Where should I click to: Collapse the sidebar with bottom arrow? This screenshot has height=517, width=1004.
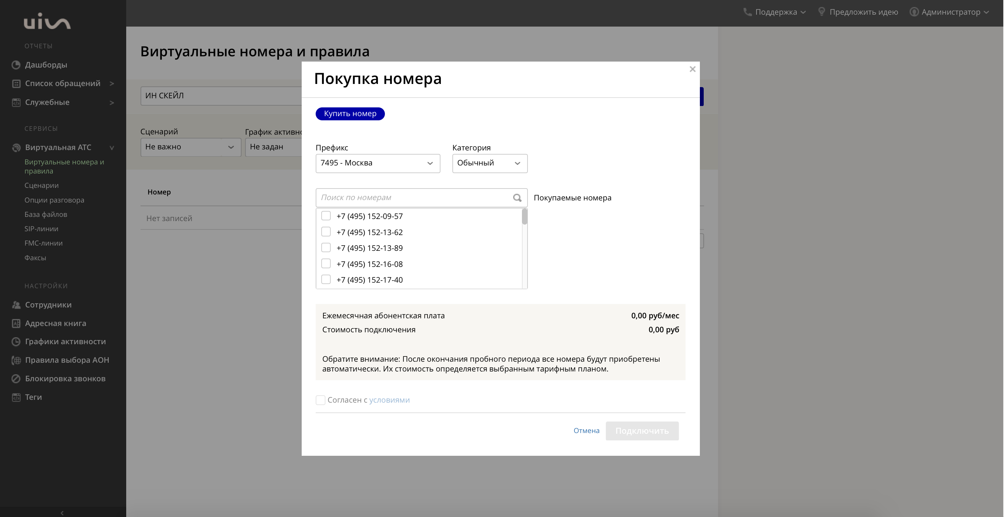pyautogui.click(x=62, y=513)
